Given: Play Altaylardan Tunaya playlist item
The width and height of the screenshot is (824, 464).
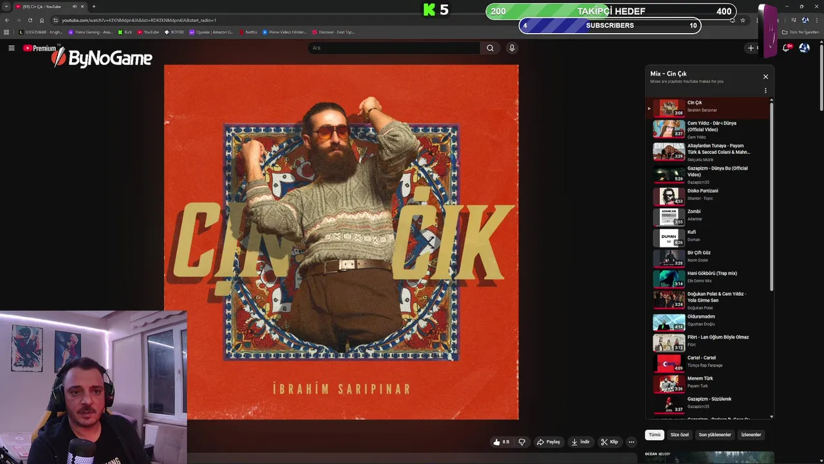Looking at the screenshot, I should tap(707, 151).
